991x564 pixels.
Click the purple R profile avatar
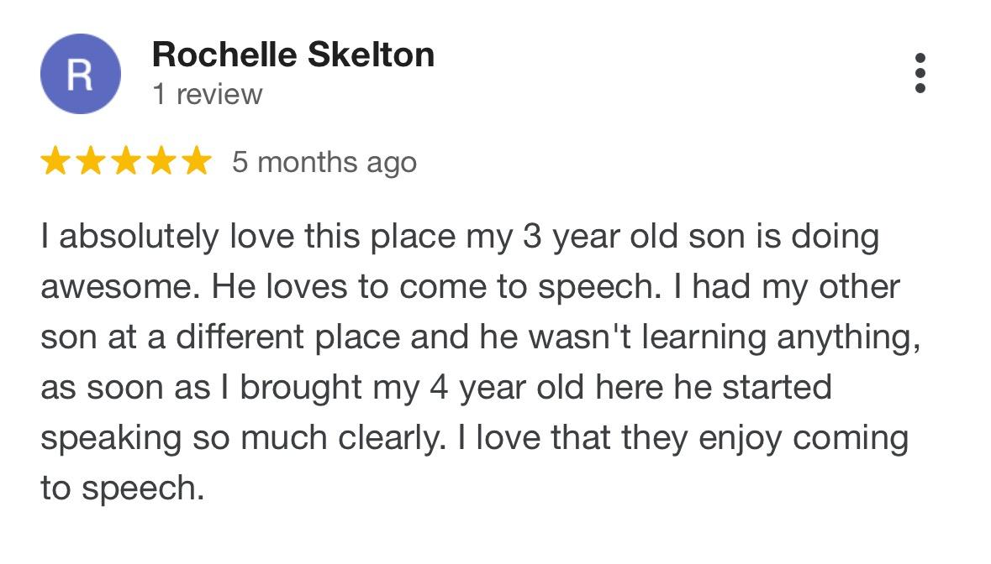80,74
